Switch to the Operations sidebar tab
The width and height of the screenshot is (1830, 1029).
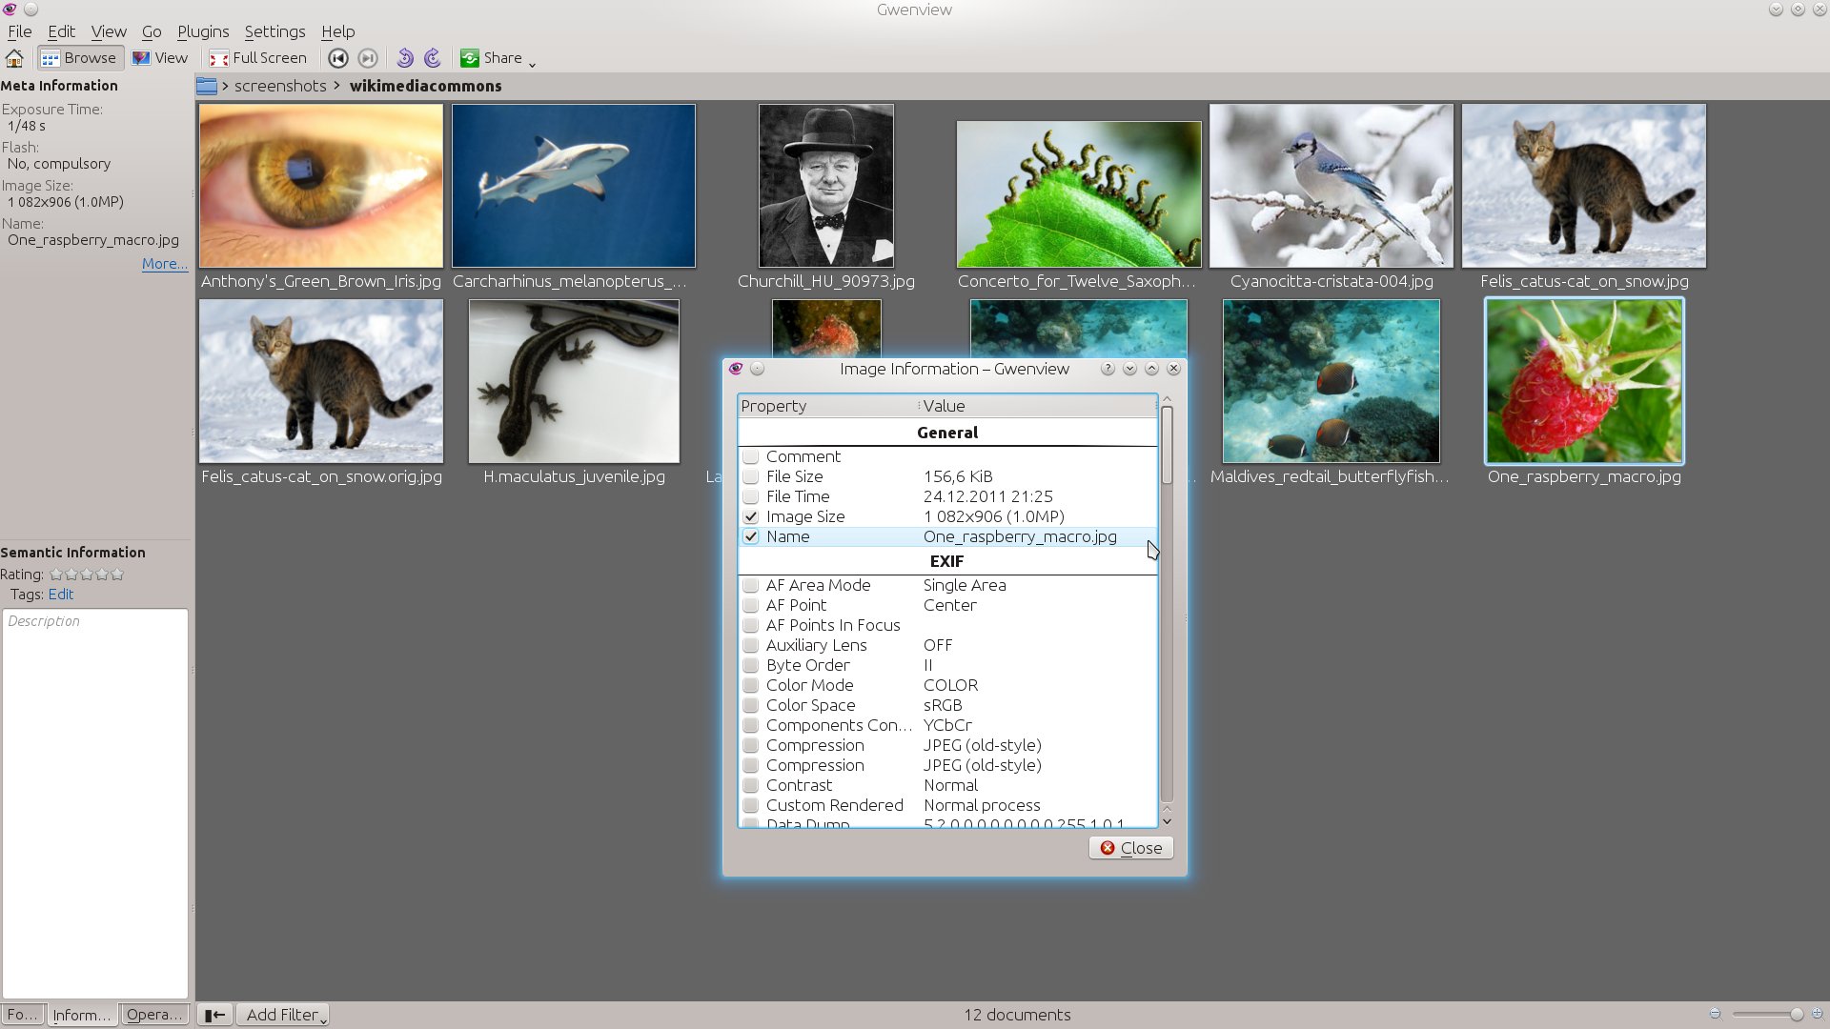coord(153,1015)
